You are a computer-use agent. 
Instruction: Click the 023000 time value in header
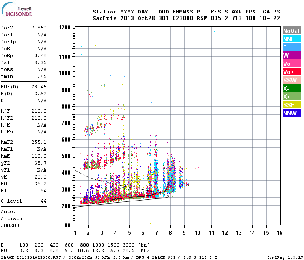pyautogui.click(x=183, y=18)
